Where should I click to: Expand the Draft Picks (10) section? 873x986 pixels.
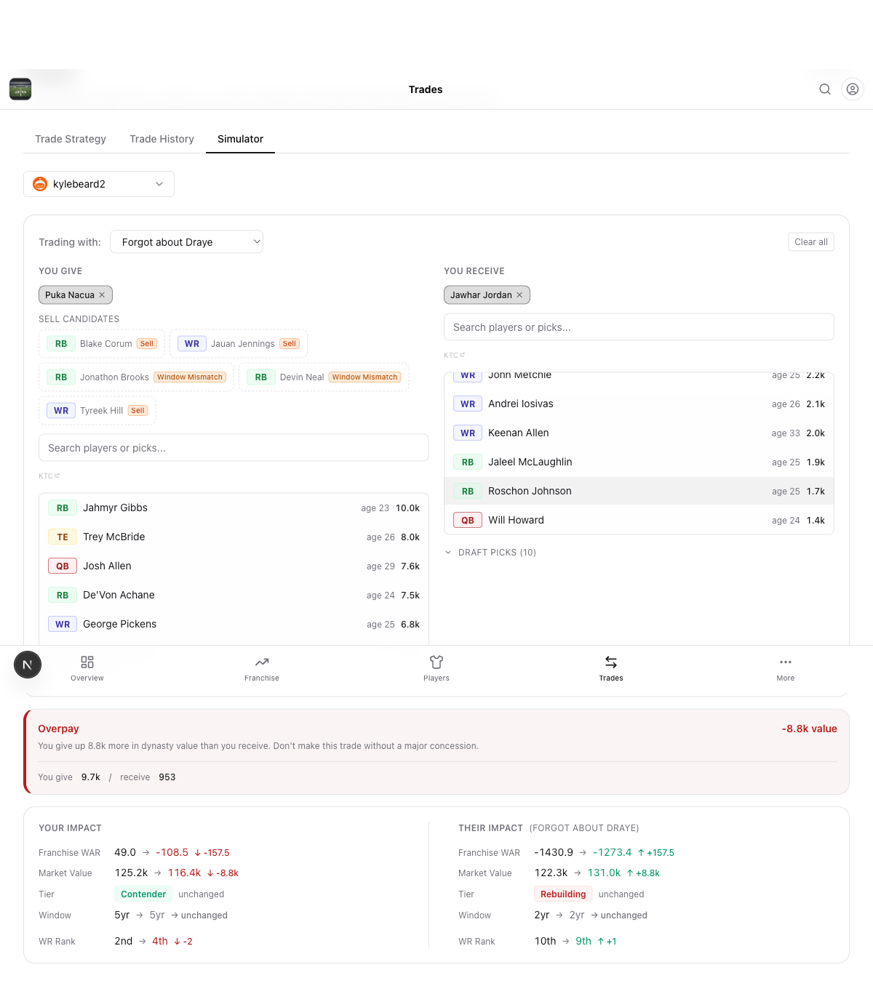tap(490, 553)
